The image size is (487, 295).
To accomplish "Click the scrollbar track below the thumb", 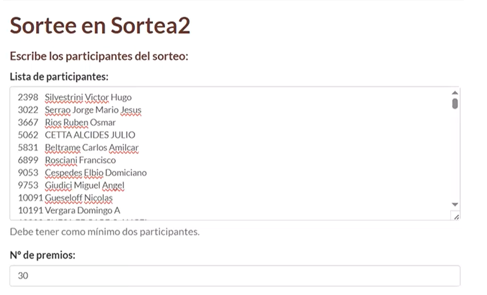I will tap(455, 155).
